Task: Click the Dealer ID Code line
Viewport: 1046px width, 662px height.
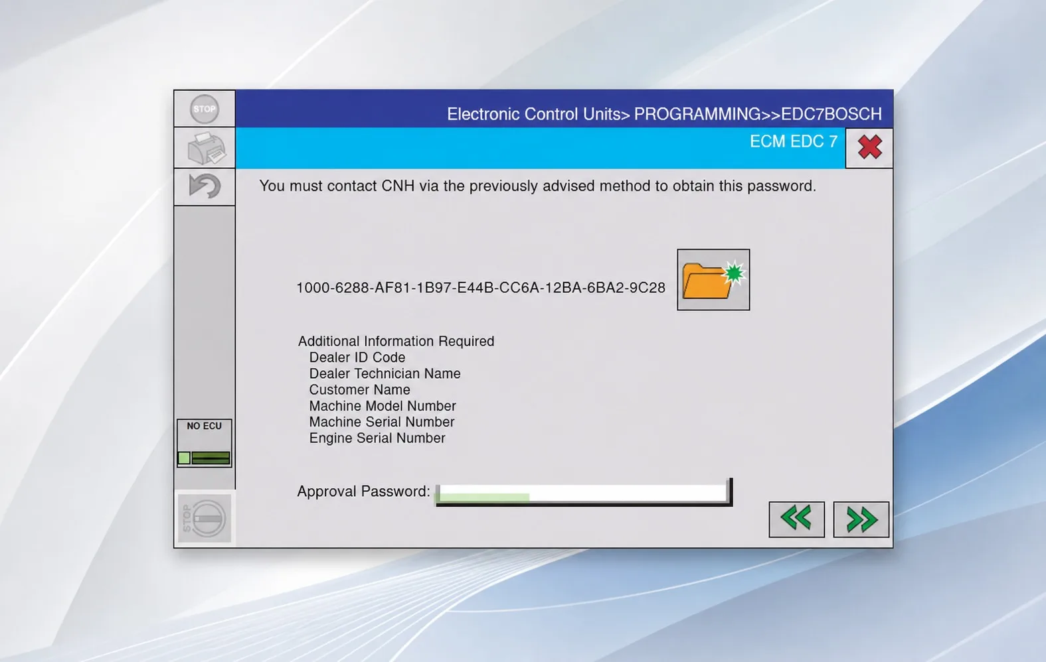Action: point(357,358)
